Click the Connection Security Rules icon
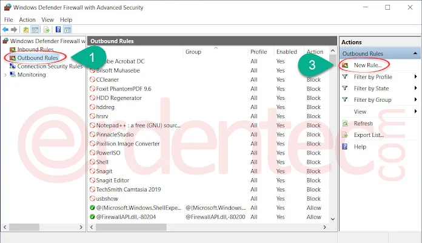 12,66
